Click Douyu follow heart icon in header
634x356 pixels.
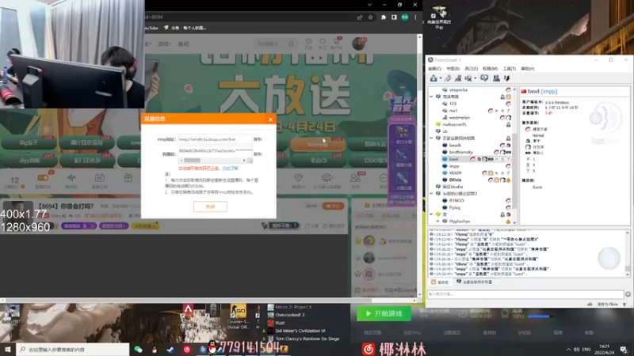323,41
